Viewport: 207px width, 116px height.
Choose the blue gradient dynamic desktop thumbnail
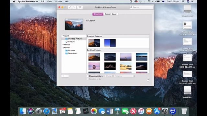click(110, 43)
